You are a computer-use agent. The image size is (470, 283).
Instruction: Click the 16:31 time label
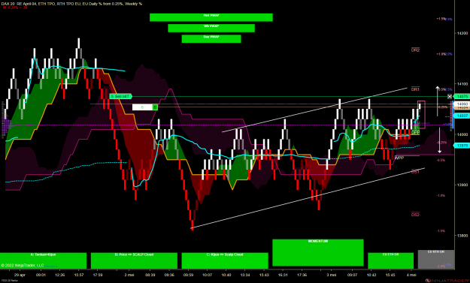[283, 275]
